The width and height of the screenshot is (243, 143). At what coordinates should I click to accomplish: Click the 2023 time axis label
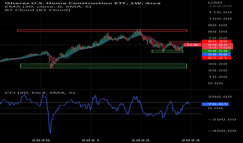pyautogui.click(x=191, y=140)
